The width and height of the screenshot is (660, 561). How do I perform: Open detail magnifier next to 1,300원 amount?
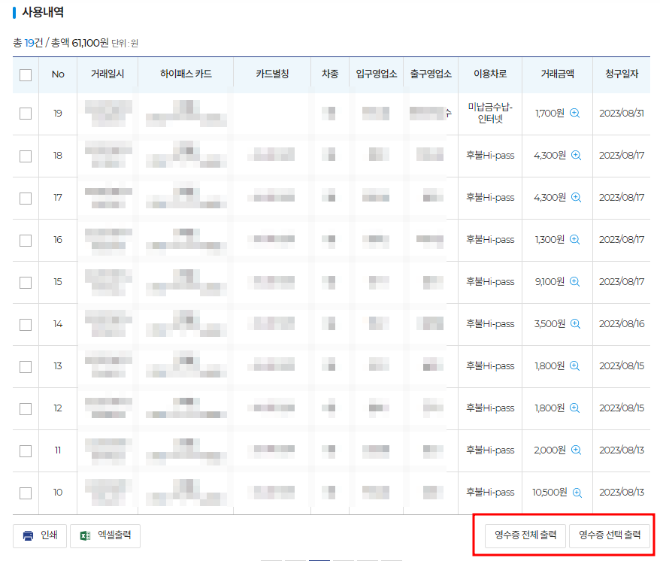coord(577,239)
